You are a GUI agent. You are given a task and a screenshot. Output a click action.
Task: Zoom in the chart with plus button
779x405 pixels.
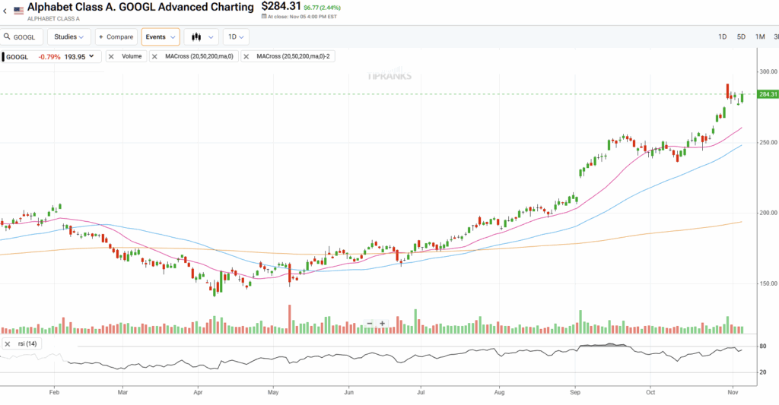point(383,324)
